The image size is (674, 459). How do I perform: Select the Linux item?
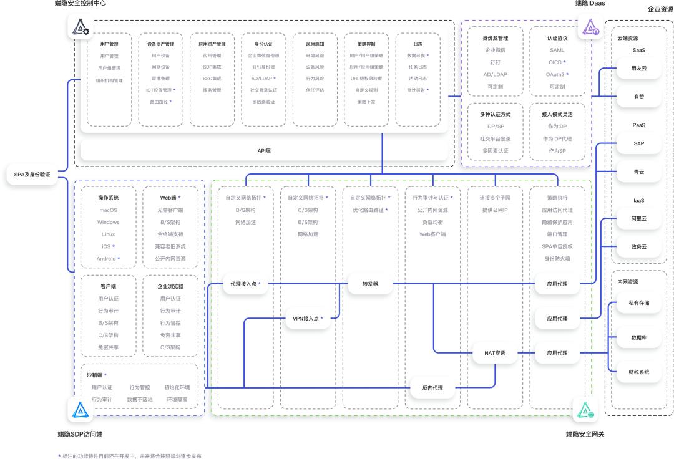(x=109, y=234)
